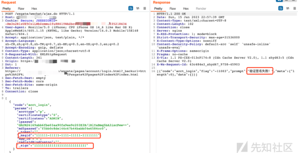
Task: Click 'Content-Type: text/xml;charset=UTF-8' in response
Action: tap(191, 20)
